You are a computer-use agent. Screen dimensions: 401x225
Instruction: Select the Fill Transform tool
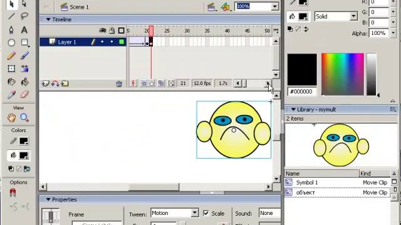[24, 69]
